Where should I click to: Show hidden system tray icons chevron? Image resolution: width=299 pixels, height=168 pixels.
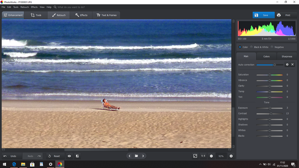click(x=260, y=164)
